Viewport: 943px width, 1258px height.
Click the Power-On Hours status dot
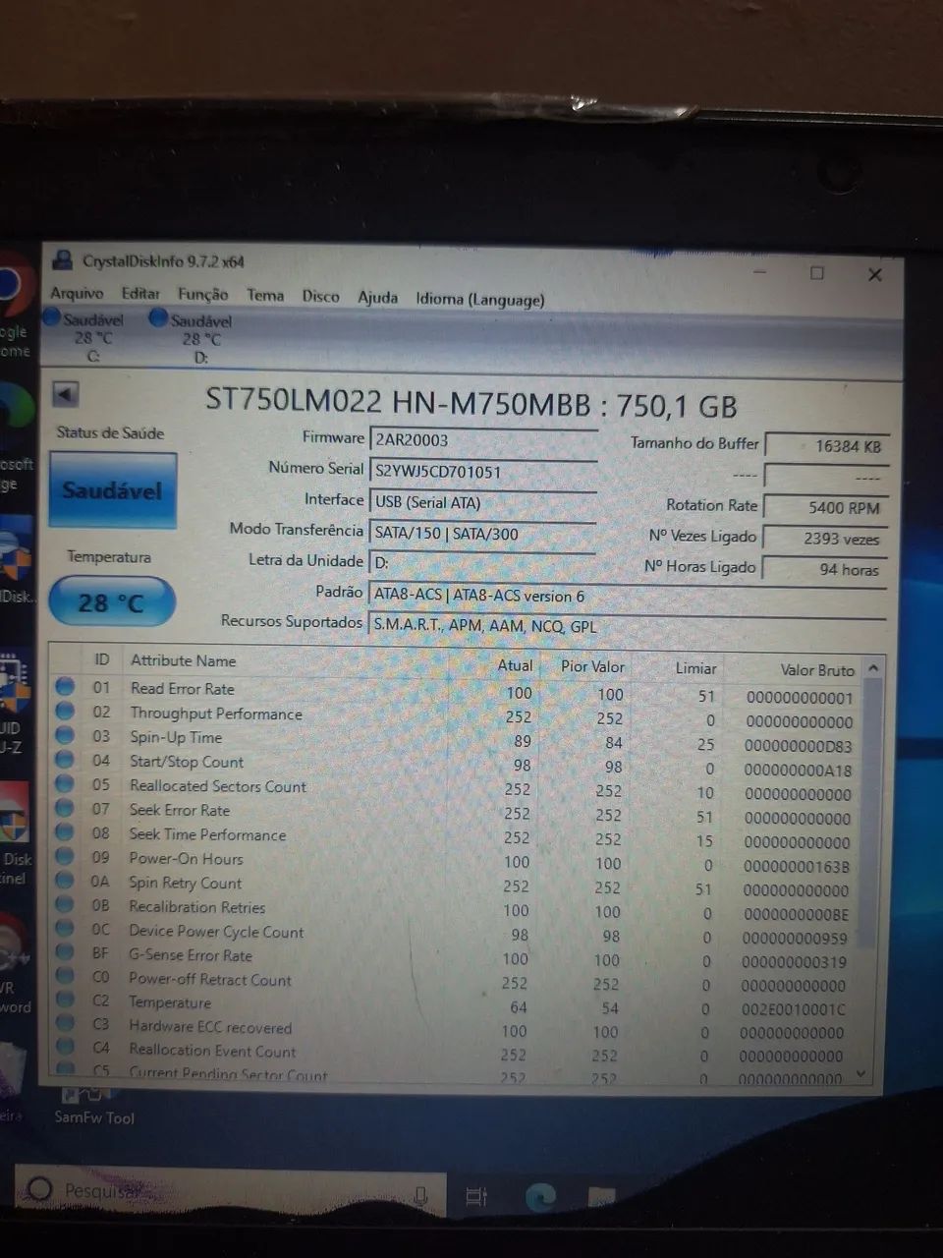point(65,856)
